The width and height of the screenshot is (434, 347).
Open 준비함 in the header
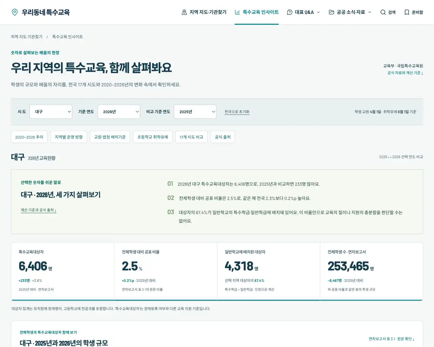413,12
